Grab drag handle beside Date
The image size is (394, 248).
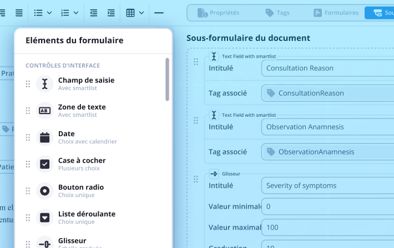(x=28, y=137)
